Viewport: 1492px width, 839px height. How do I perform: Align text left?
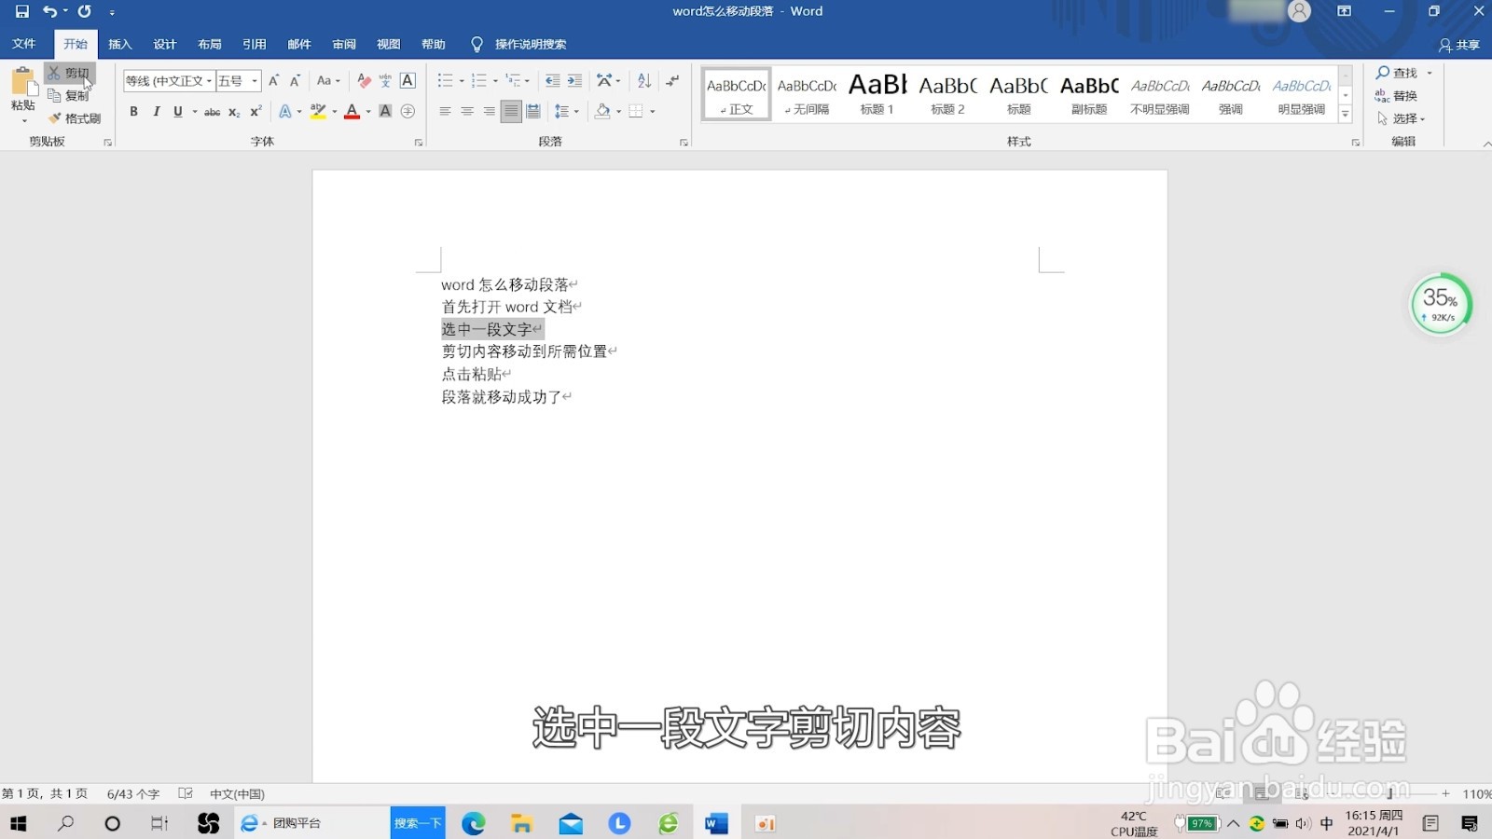445,112
